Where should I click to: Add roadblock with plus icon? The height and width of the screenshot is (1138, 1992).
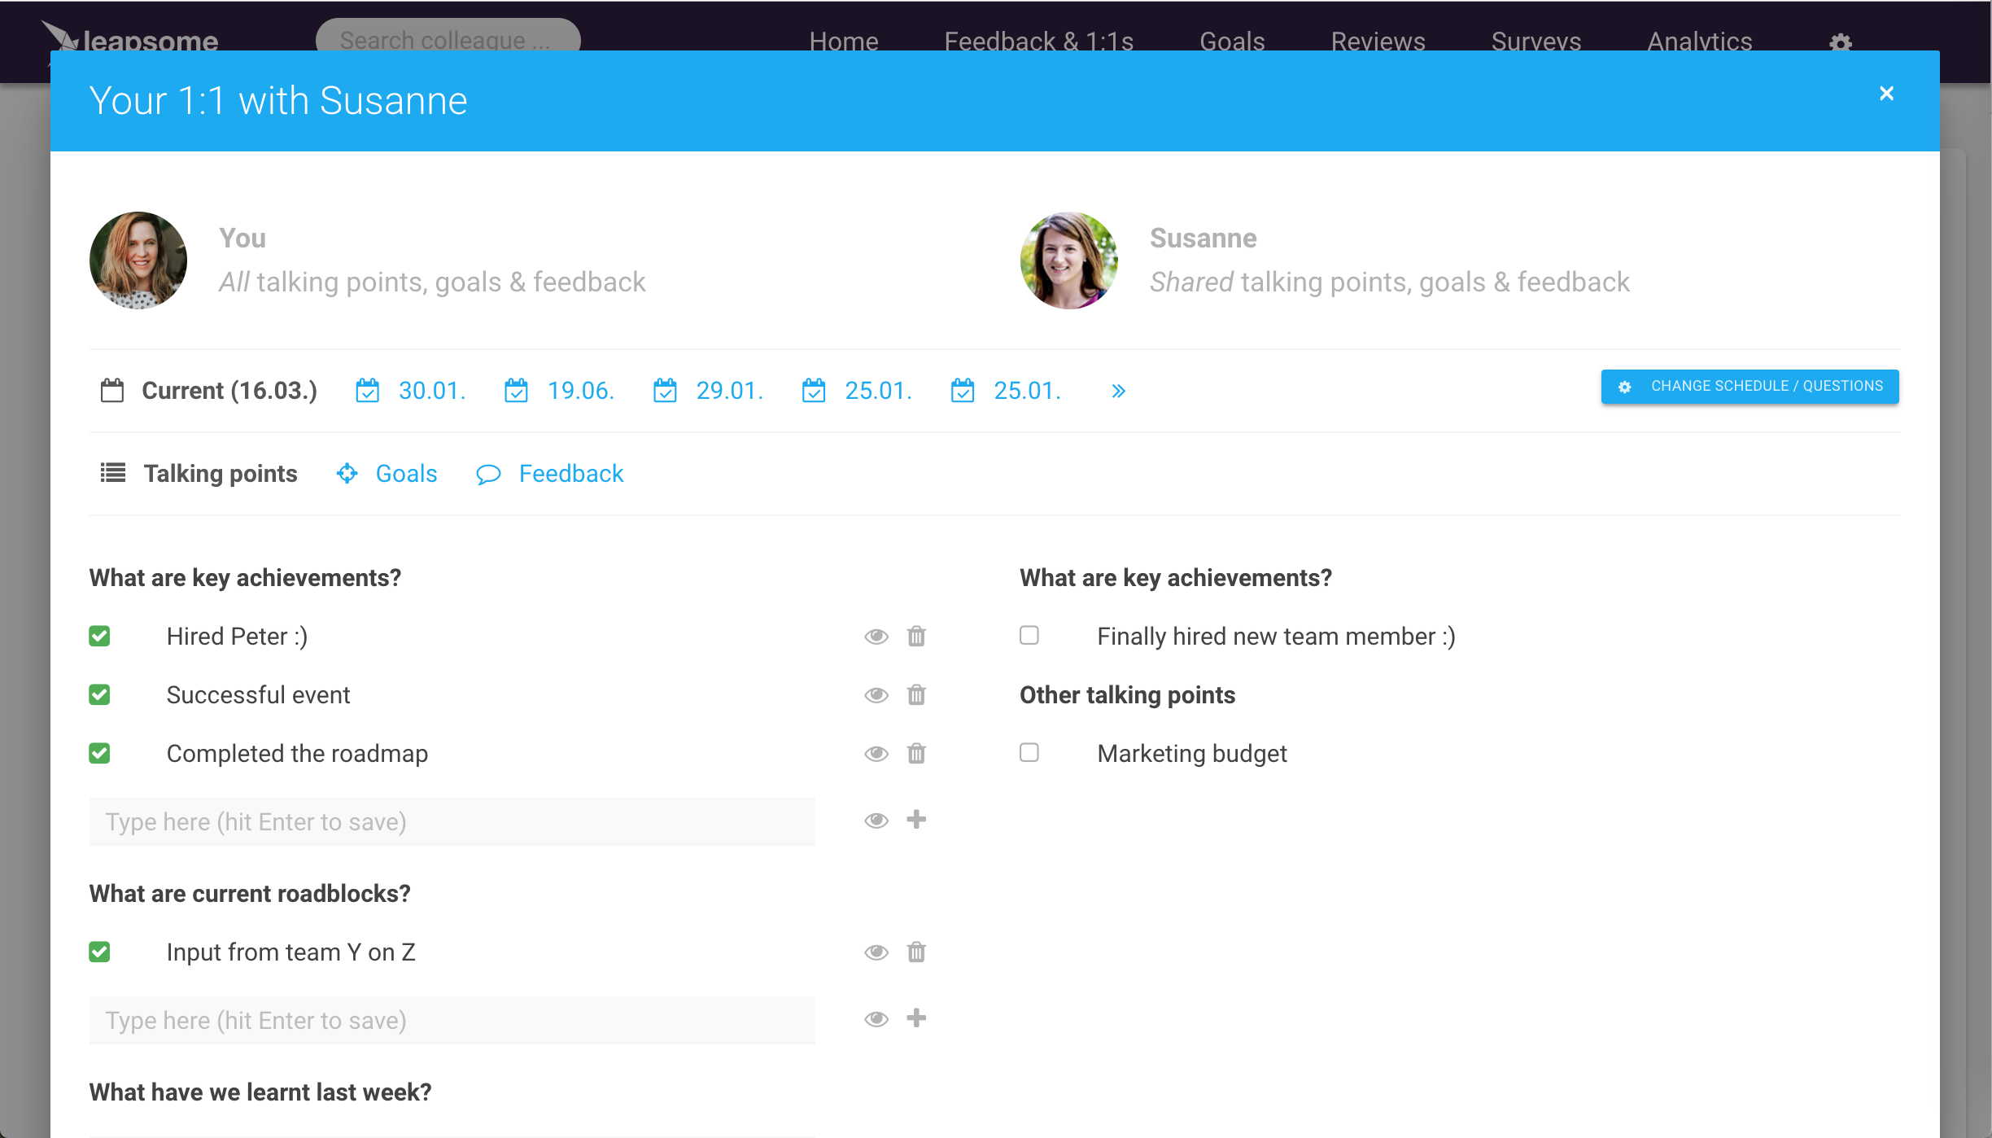tap(916, 1018)
